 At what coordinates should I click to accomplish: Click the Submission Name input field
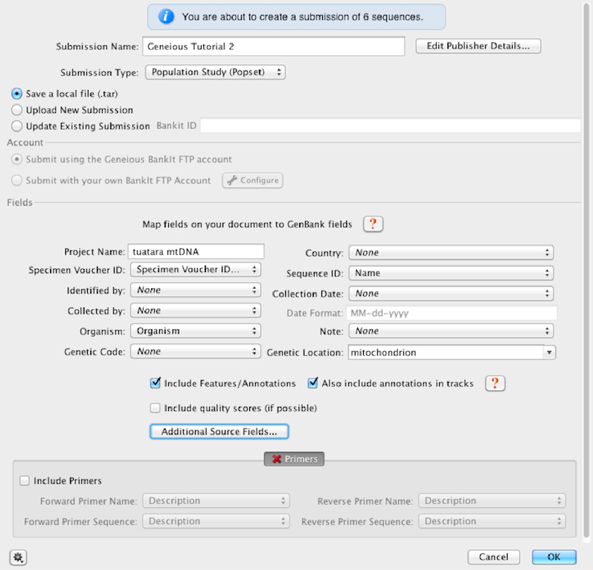(x=274, y=46)
